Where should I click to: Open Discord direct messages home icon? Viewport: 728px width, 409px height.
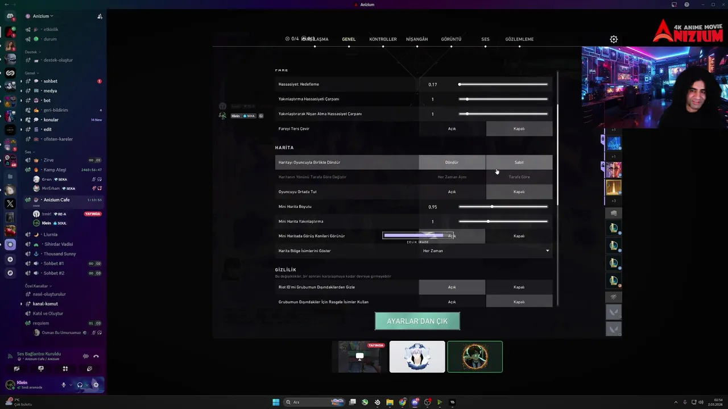[10, 16]
